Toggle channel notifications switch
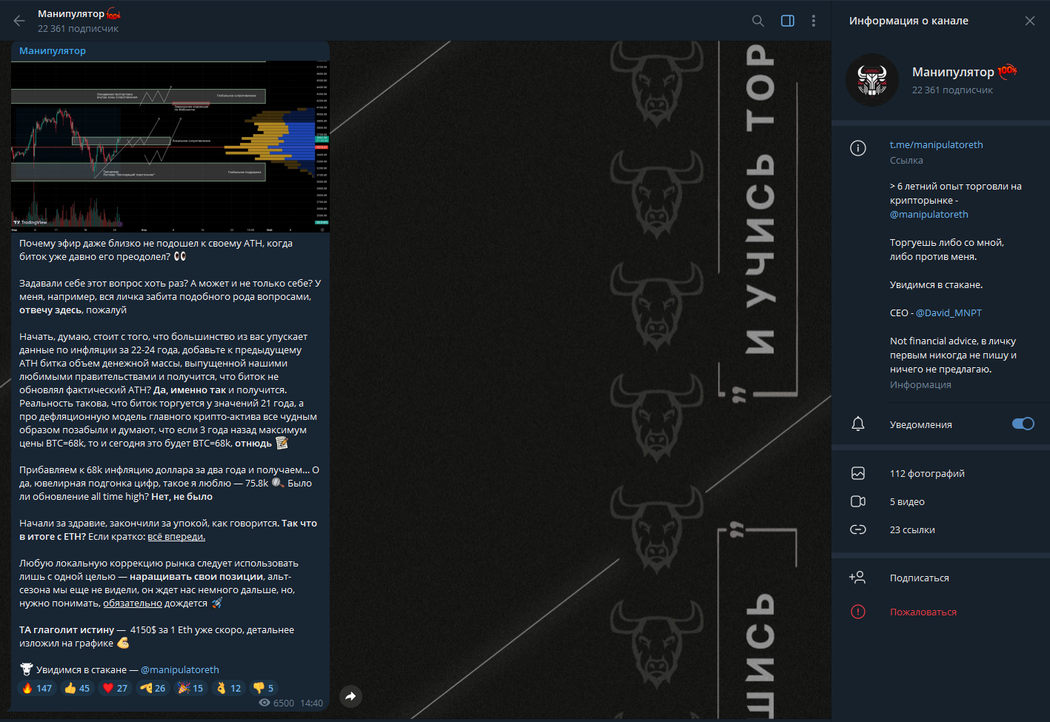 pos(1023,424)
